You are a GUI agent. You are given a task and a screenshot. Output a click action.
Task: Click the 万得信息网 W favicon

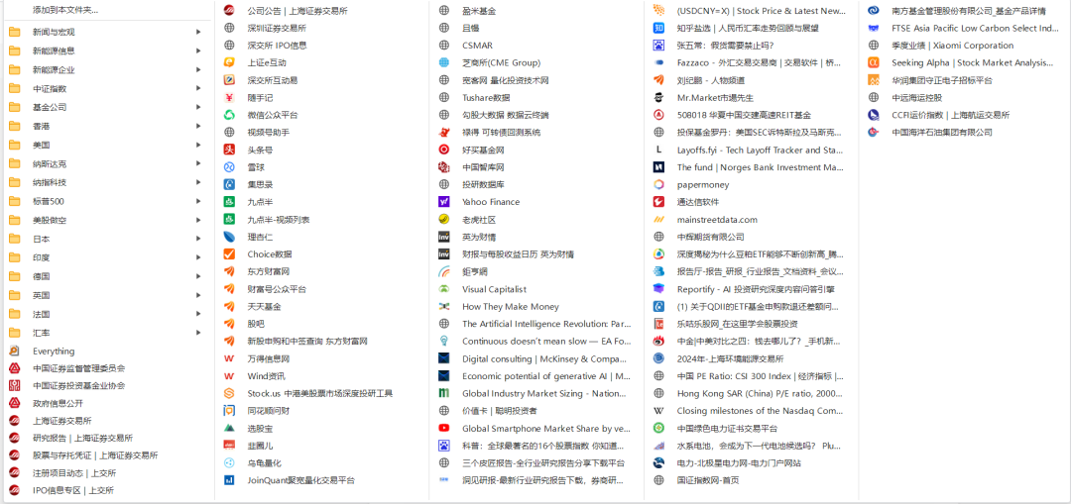(229, 358)
